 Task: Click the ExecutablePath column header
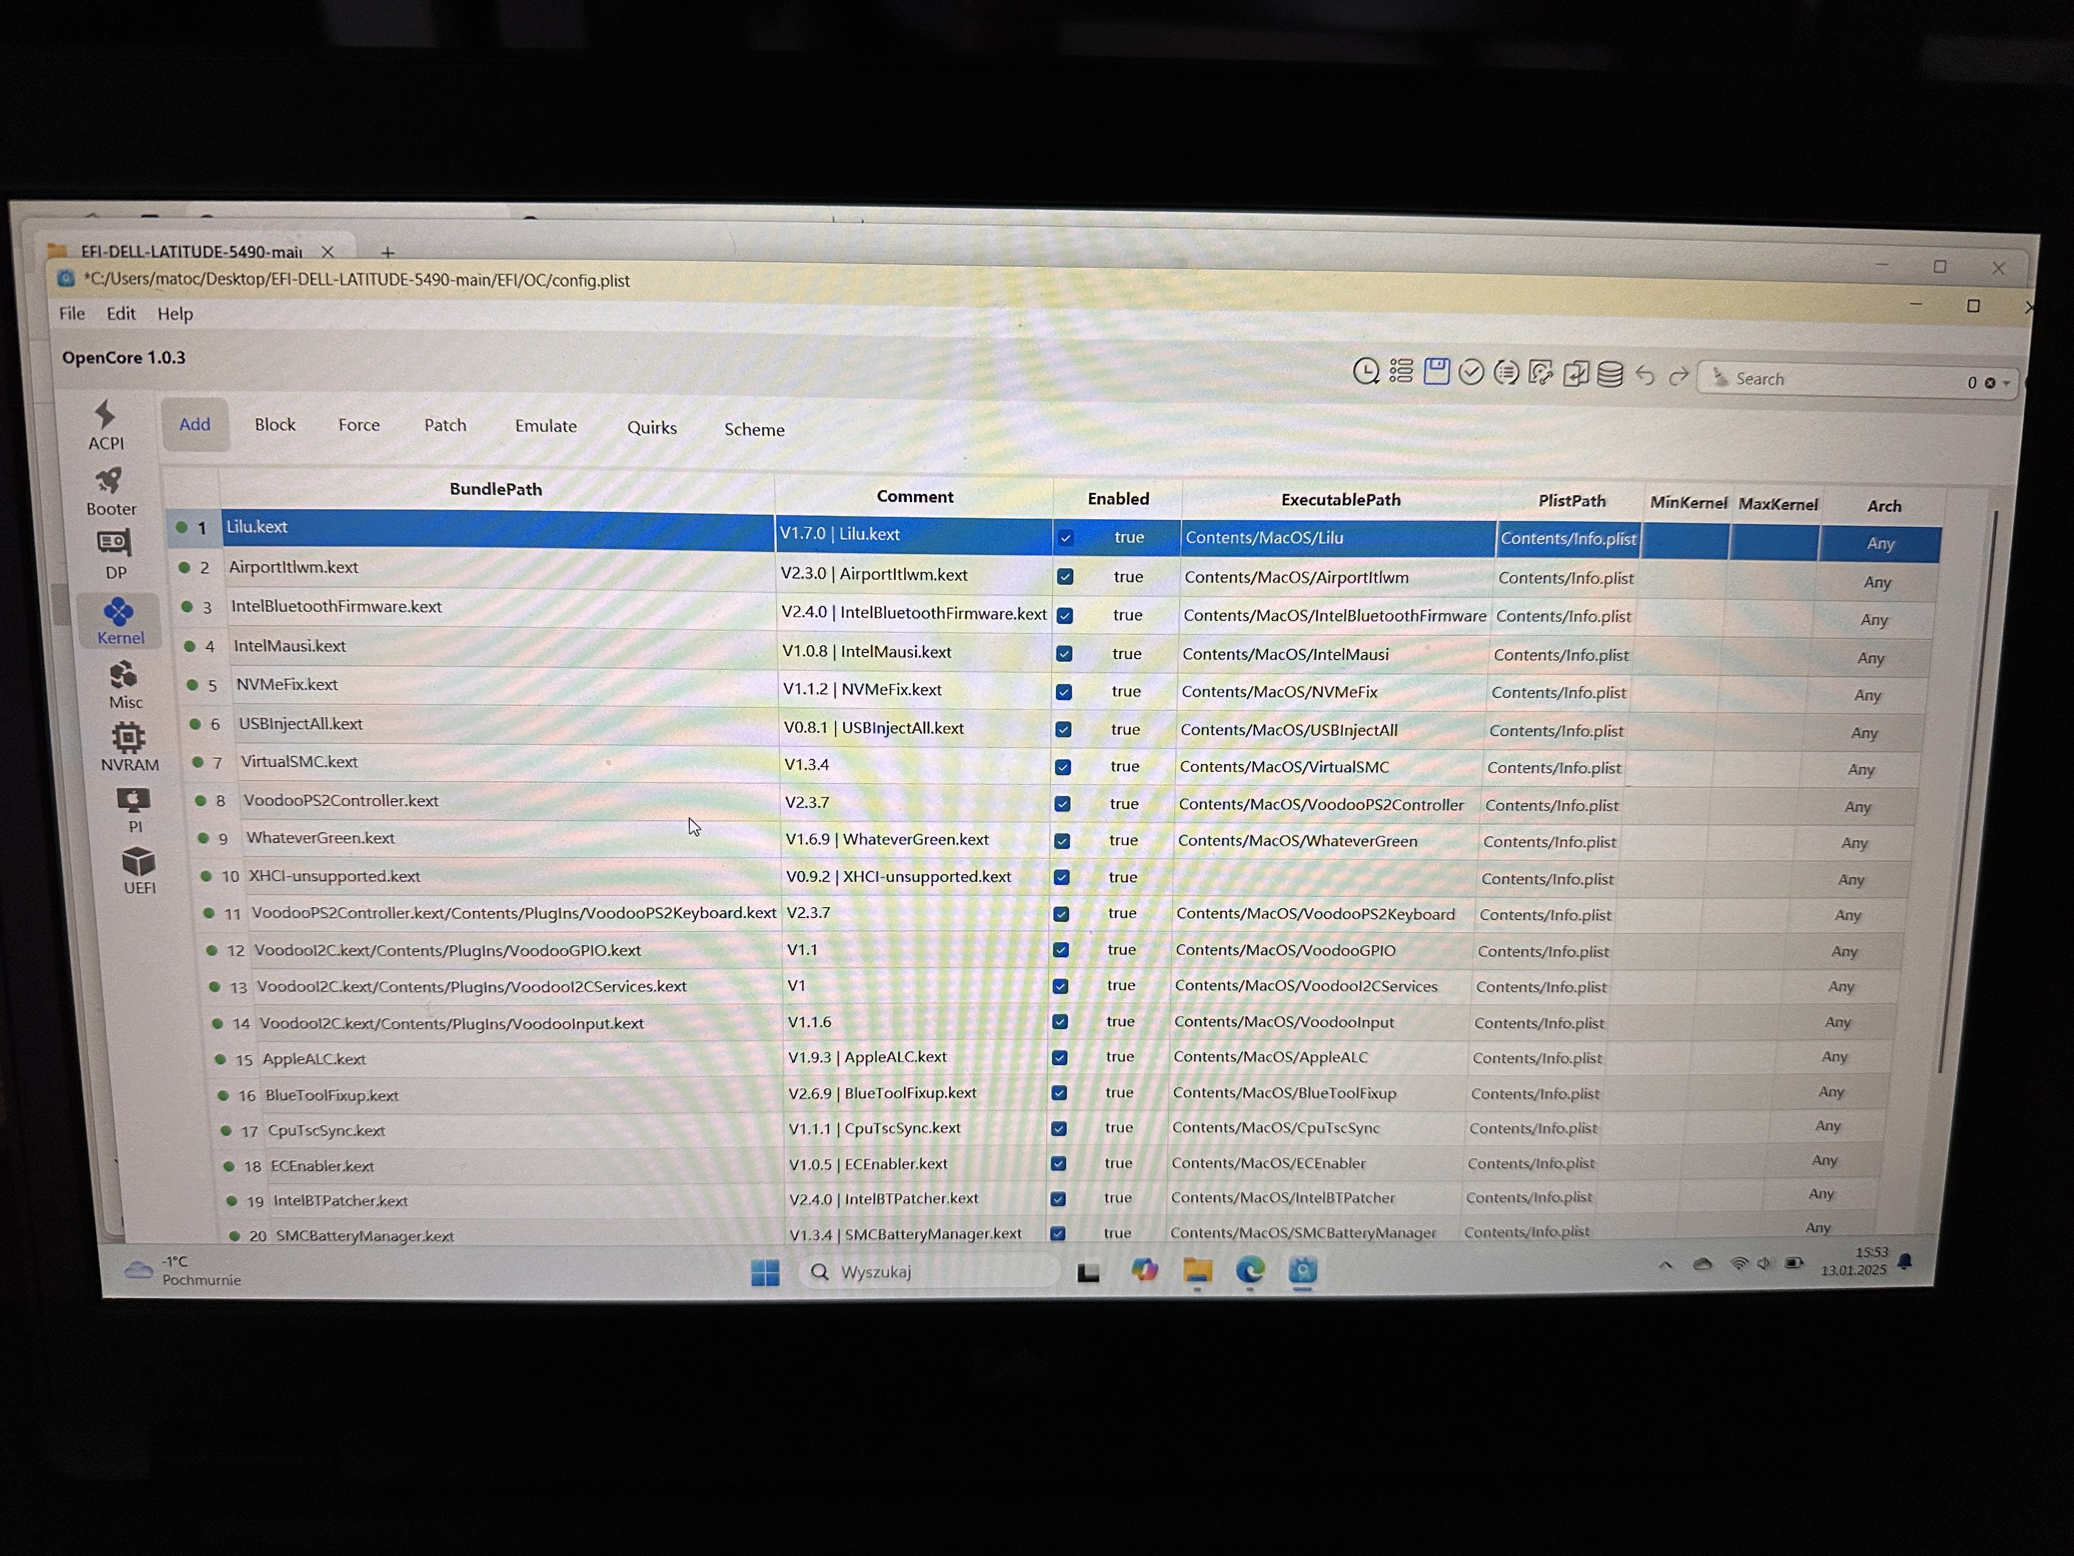1341,500
